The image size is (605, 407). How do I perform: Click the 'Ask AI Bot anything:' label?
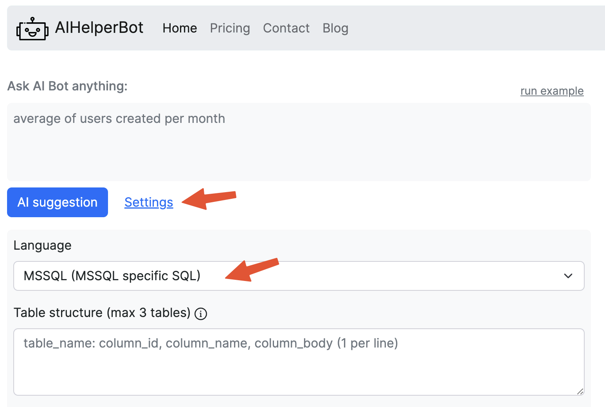tap(67, 86)
